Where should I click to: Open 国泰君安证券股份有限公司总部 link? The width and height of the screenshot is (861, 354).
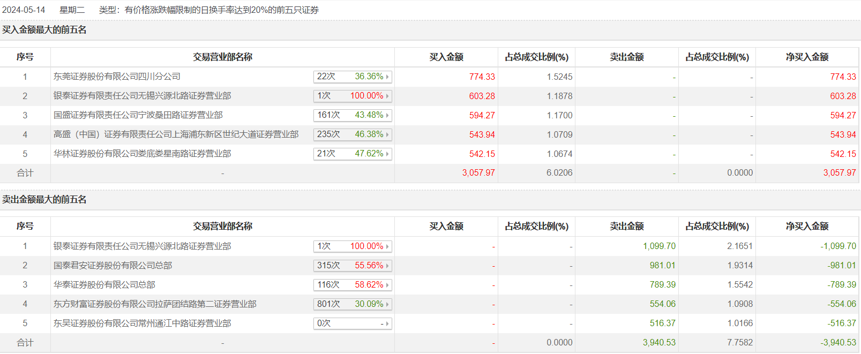(x=113, y=266)
